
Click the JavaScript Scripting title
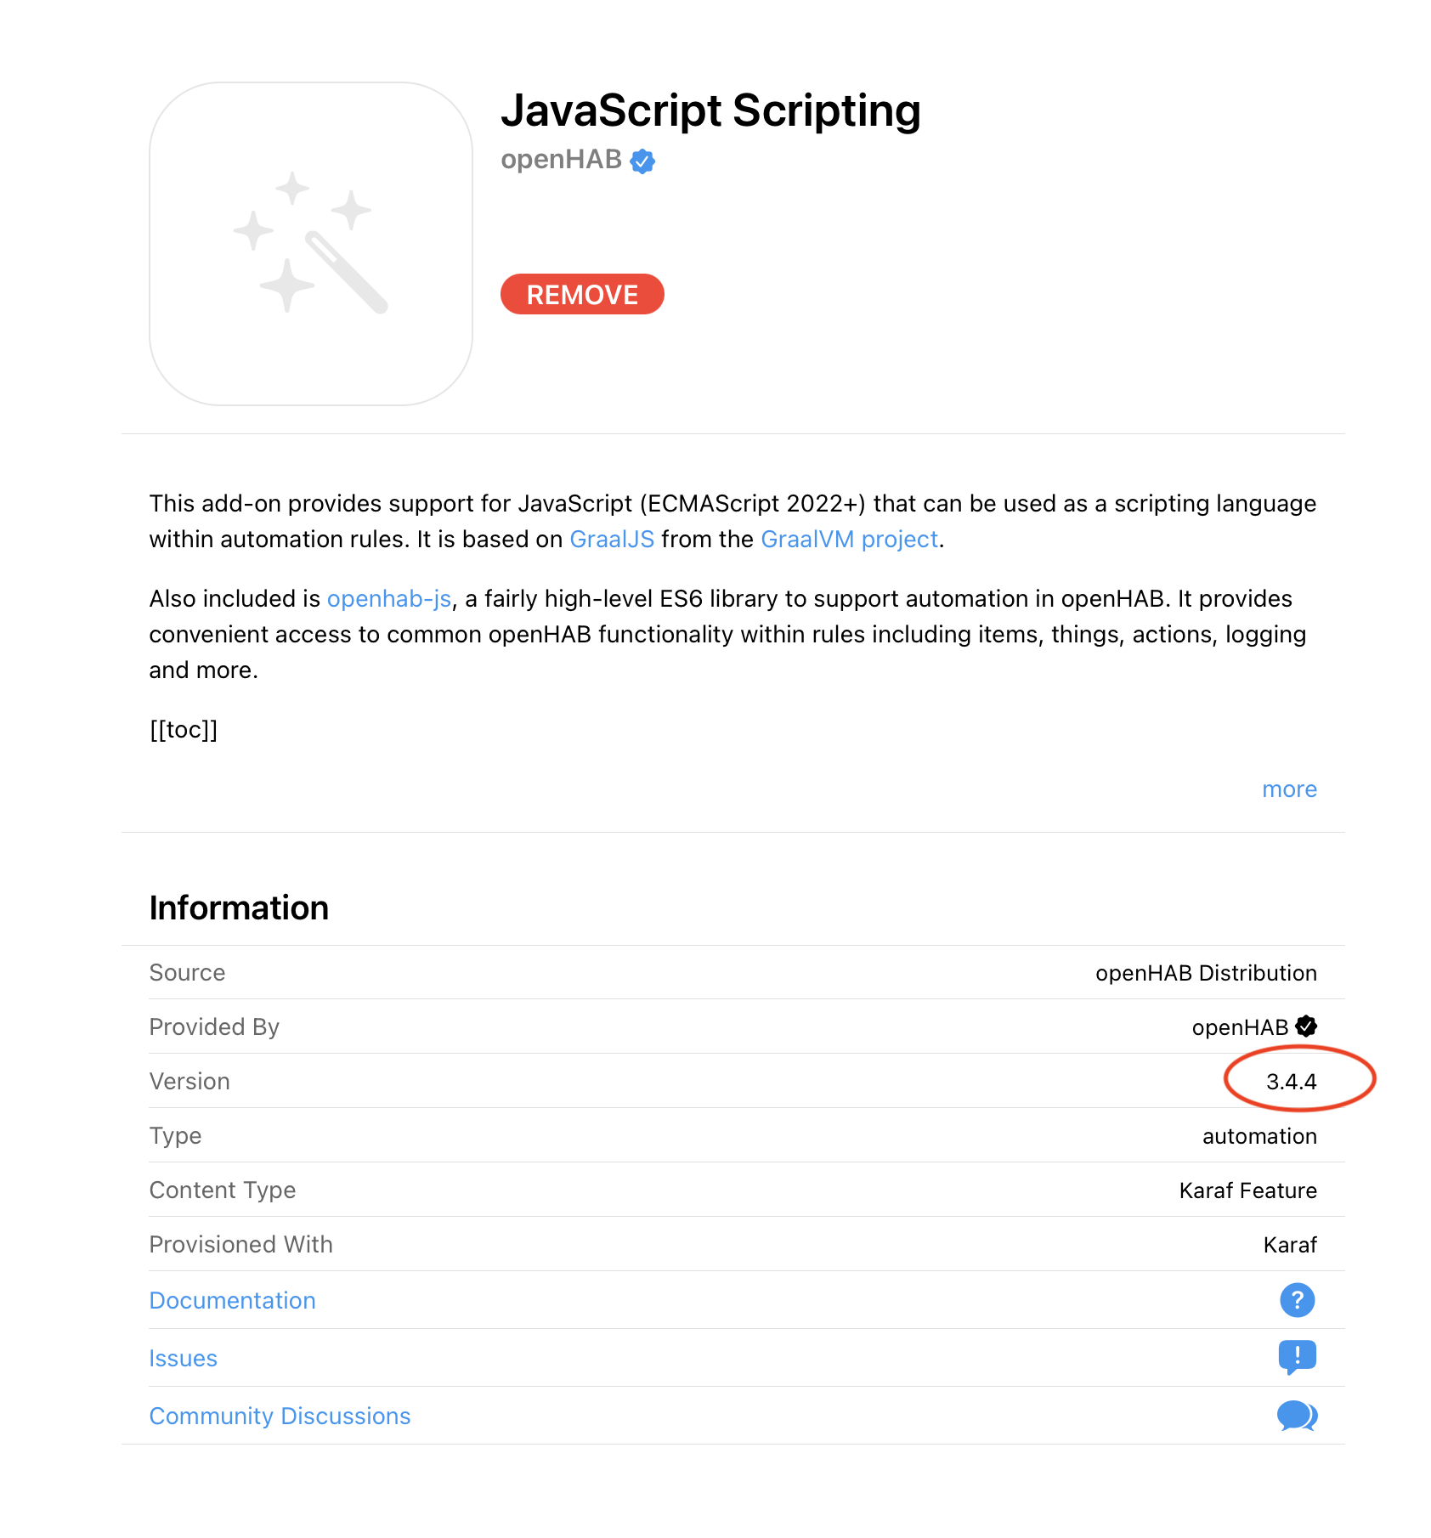[x=710, y=111]
